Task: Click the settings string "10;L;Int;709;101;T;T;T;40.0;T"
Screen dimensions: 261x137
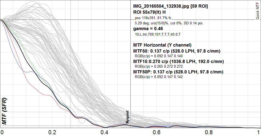Action: pos(158,34)
